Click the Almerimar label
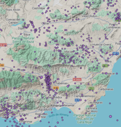 [x=25, y=122]
